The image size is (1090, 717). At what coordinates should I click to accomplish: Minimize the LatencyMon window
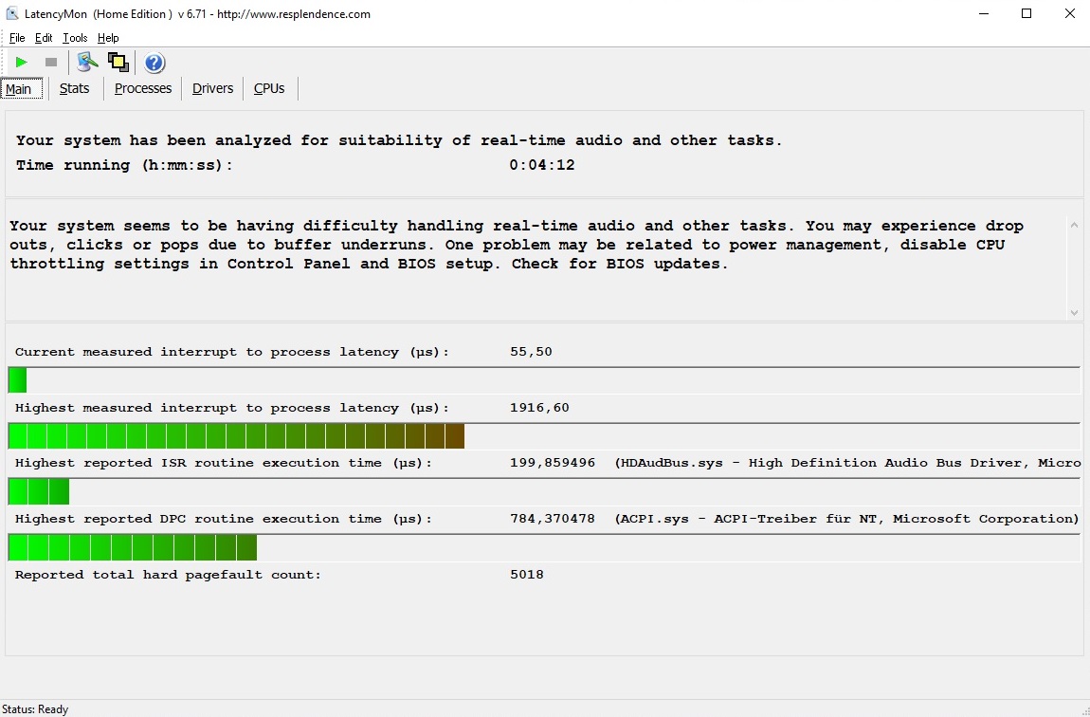984,14
